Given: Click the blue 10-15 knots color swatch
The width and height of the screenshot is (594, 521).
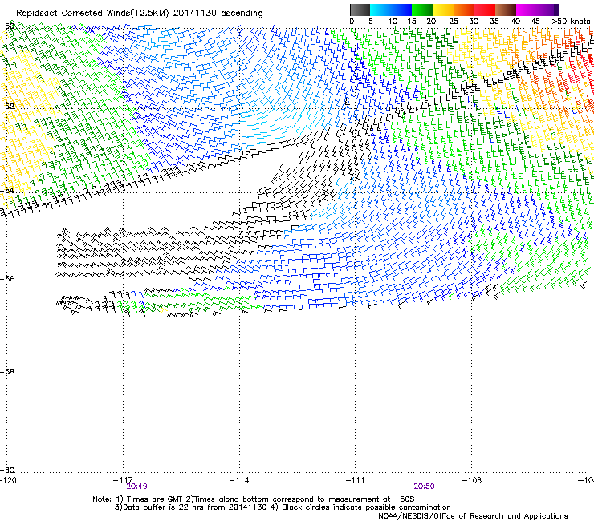Looking at the screenshot, I should click(401, 10).
